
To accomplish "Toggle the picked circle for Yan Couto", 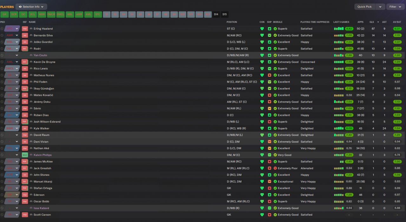I will 2,55.
